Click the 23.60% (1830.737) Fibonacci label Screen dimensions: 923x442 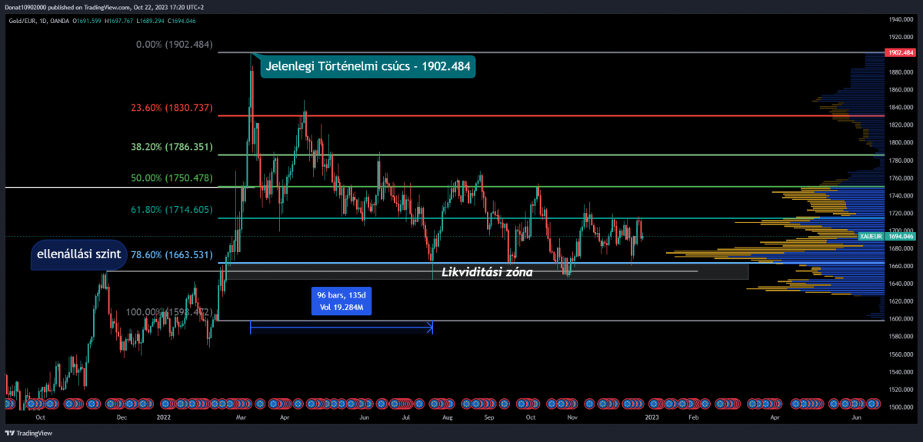(171, 108)
